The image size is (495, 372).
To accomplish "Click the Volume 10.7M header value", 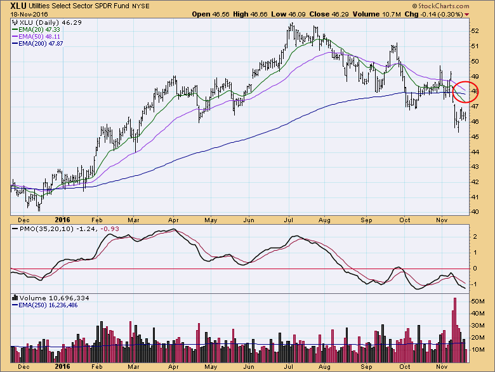I will point(377,14).
